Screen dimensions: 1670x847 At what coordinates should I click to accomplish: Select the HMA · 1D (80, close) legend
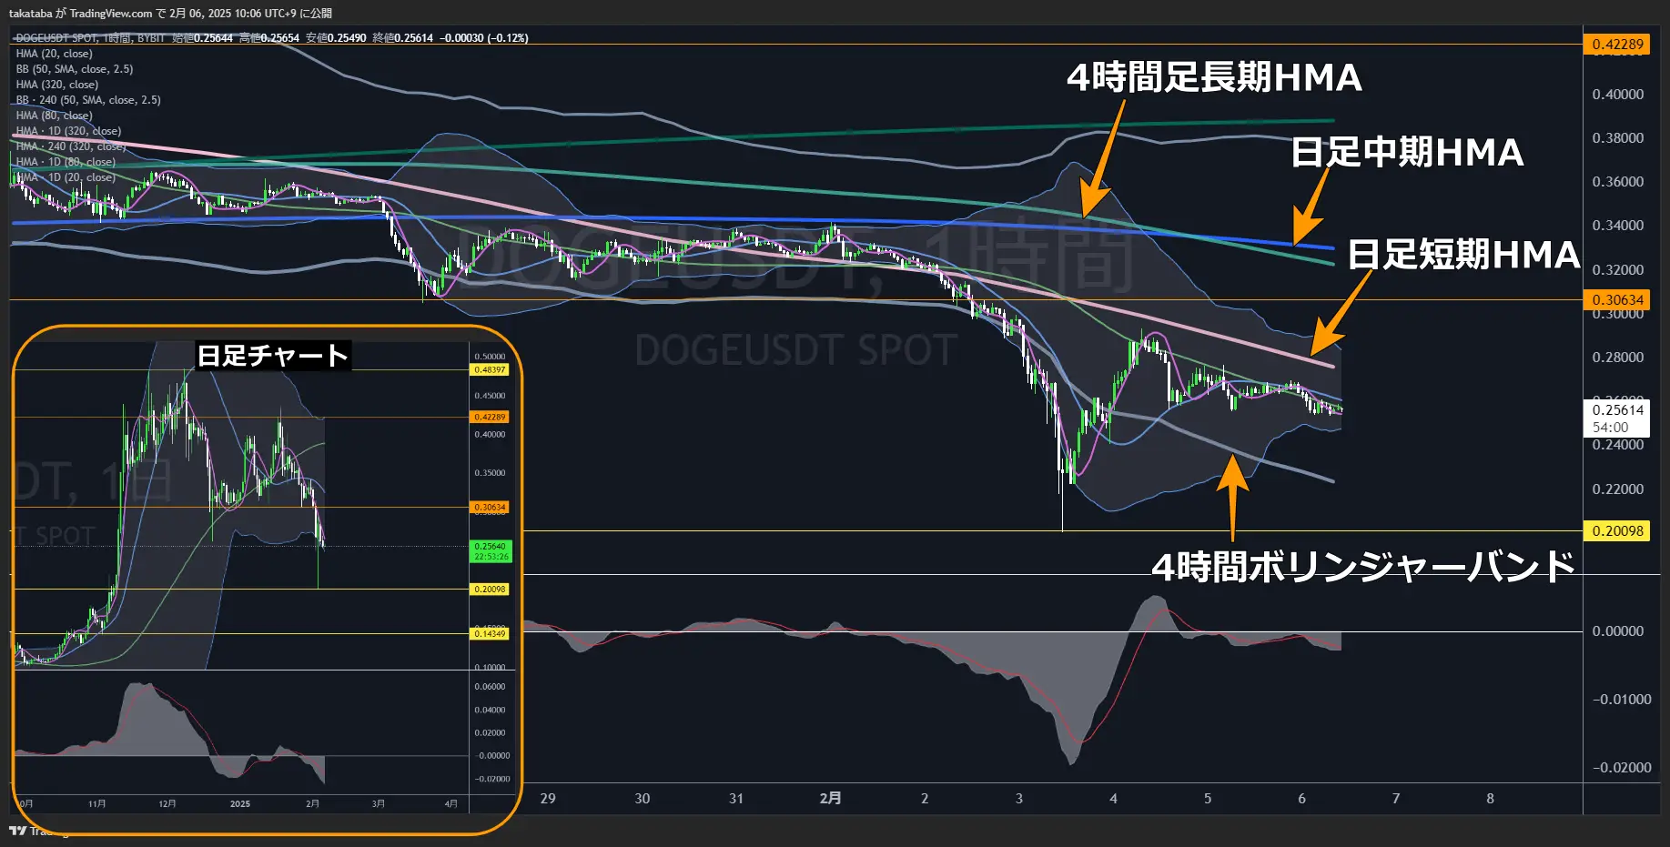coord(66,162)
